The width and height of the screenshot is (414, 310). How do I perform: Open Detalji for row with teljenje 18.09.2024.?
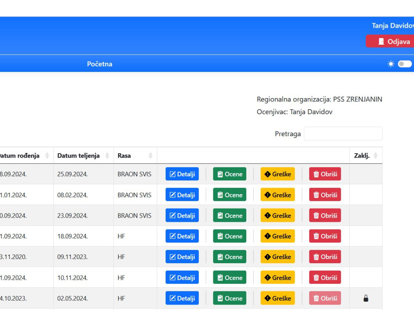click(182, 236)
